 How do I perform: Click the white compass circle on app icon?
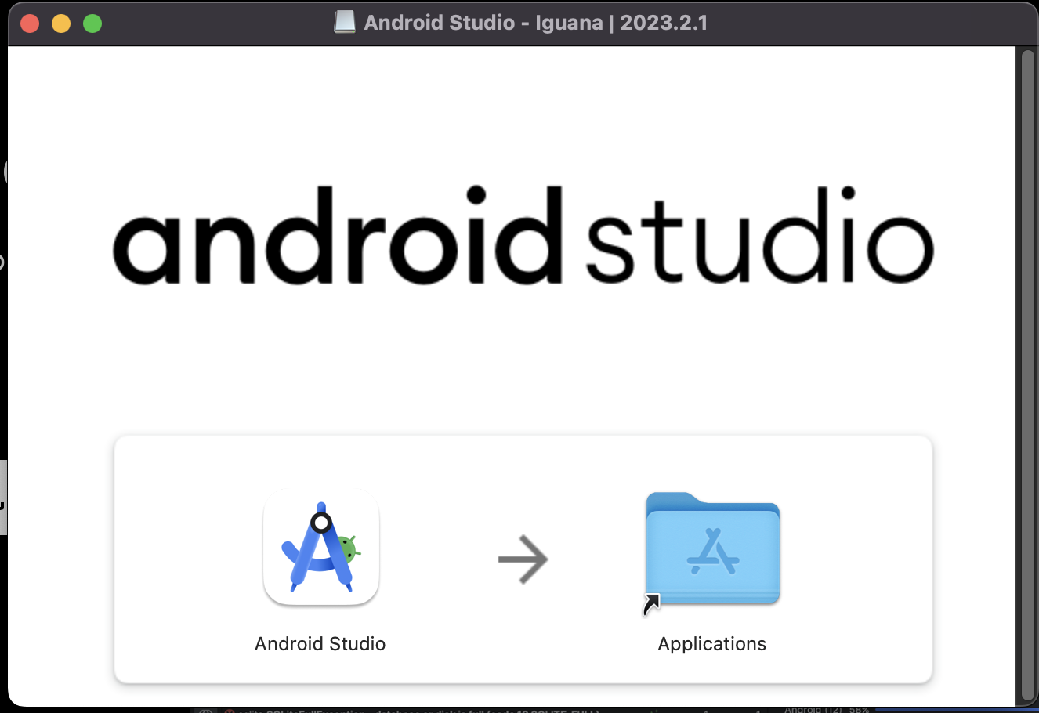321,523
